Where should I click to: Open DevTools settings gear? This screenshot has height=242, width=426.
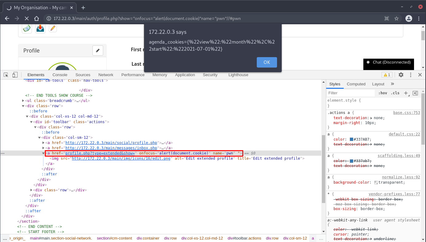pos(401,75)
